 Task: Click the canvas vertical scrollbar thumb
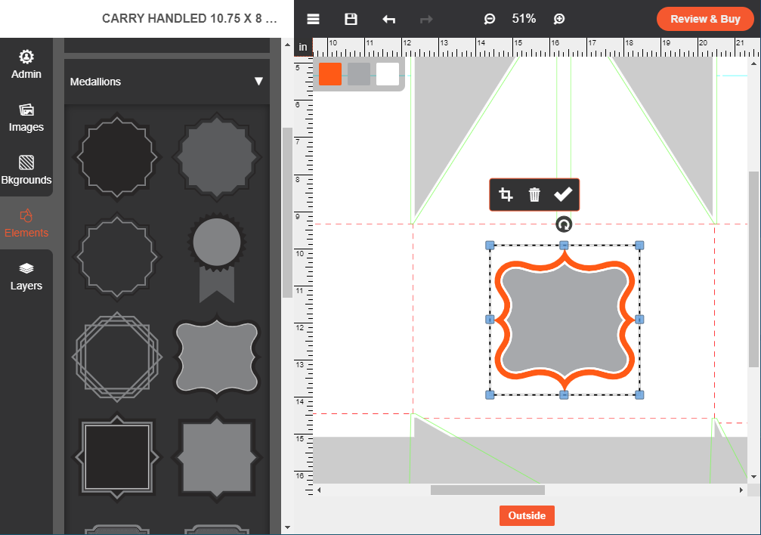(x=753, y=270)
